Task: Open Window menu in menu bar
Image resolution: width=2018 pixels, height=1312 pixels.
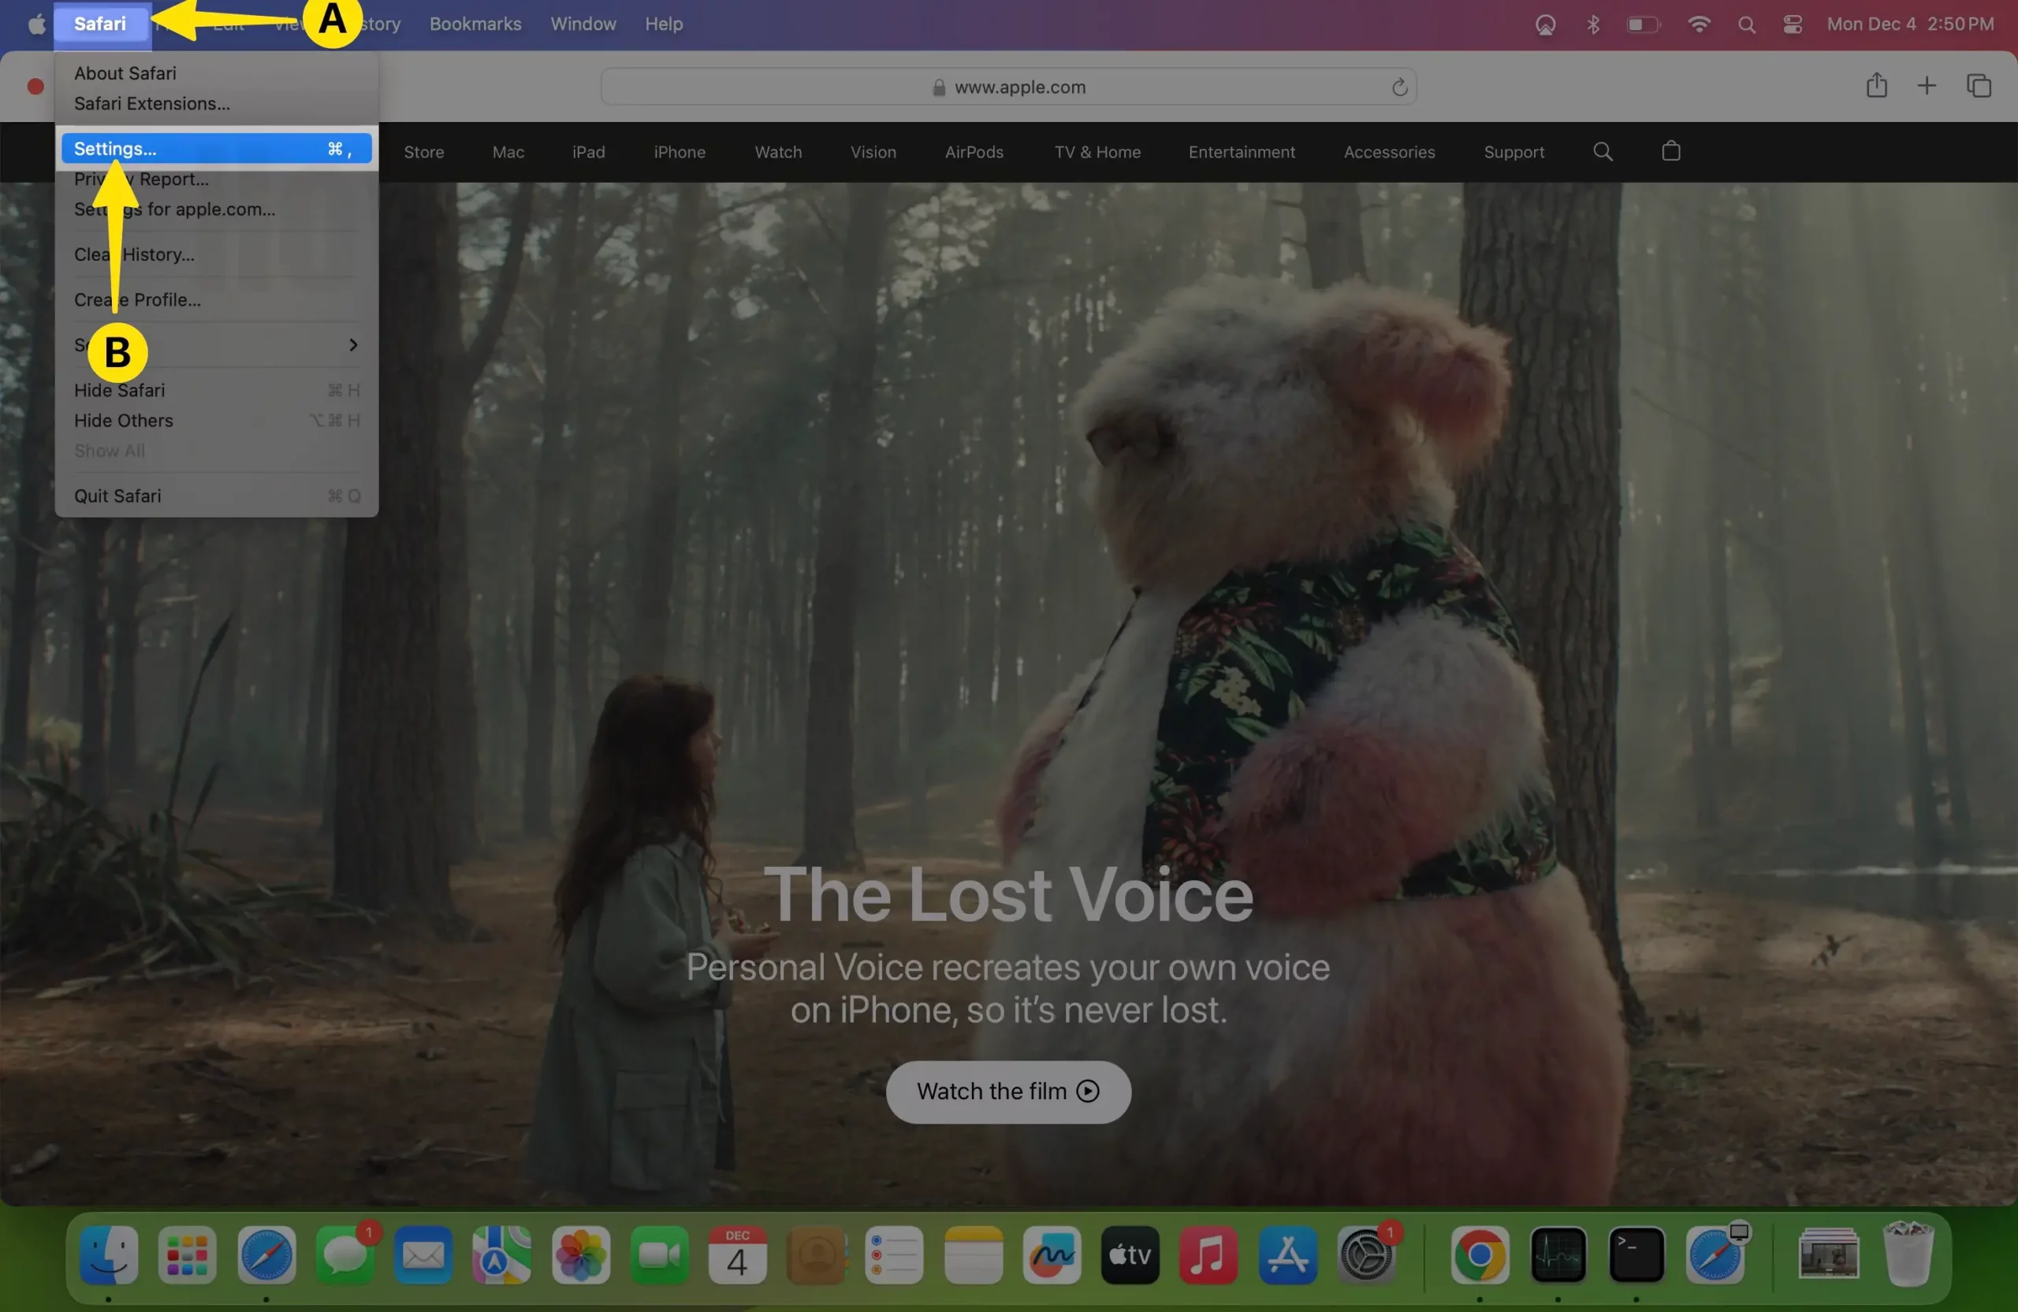Action: click(583, 24)
